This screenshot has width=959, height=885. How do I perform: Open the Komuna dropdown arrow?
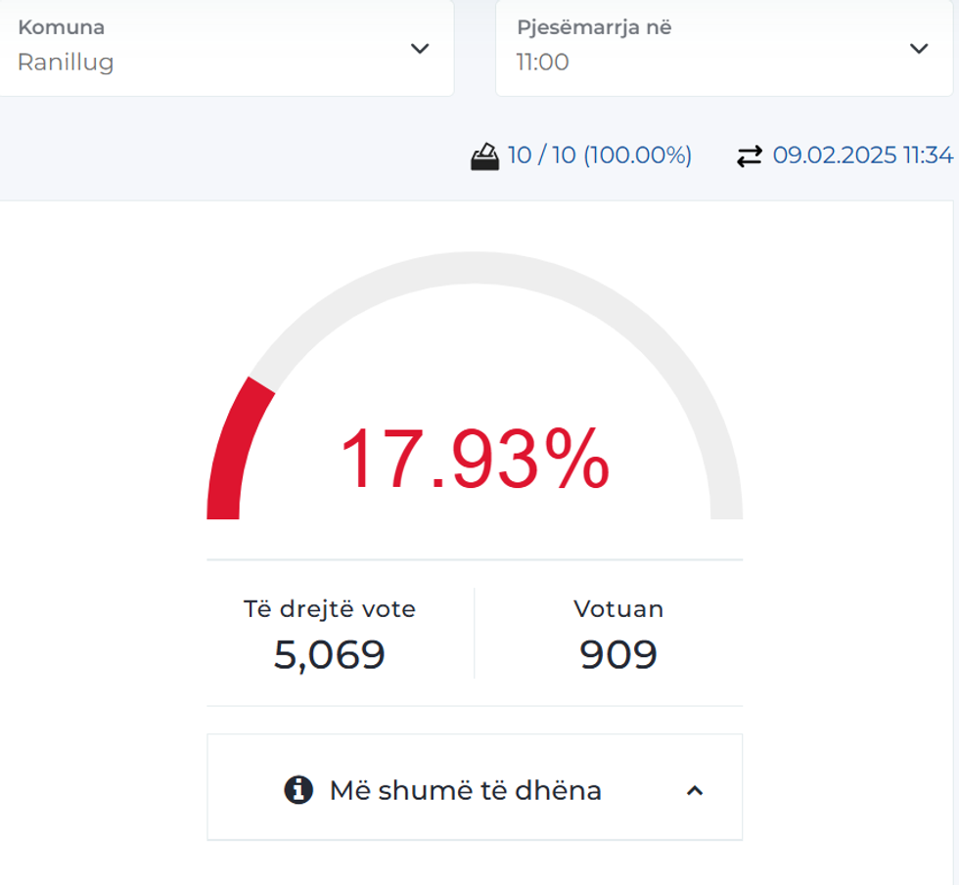point(420,49)
